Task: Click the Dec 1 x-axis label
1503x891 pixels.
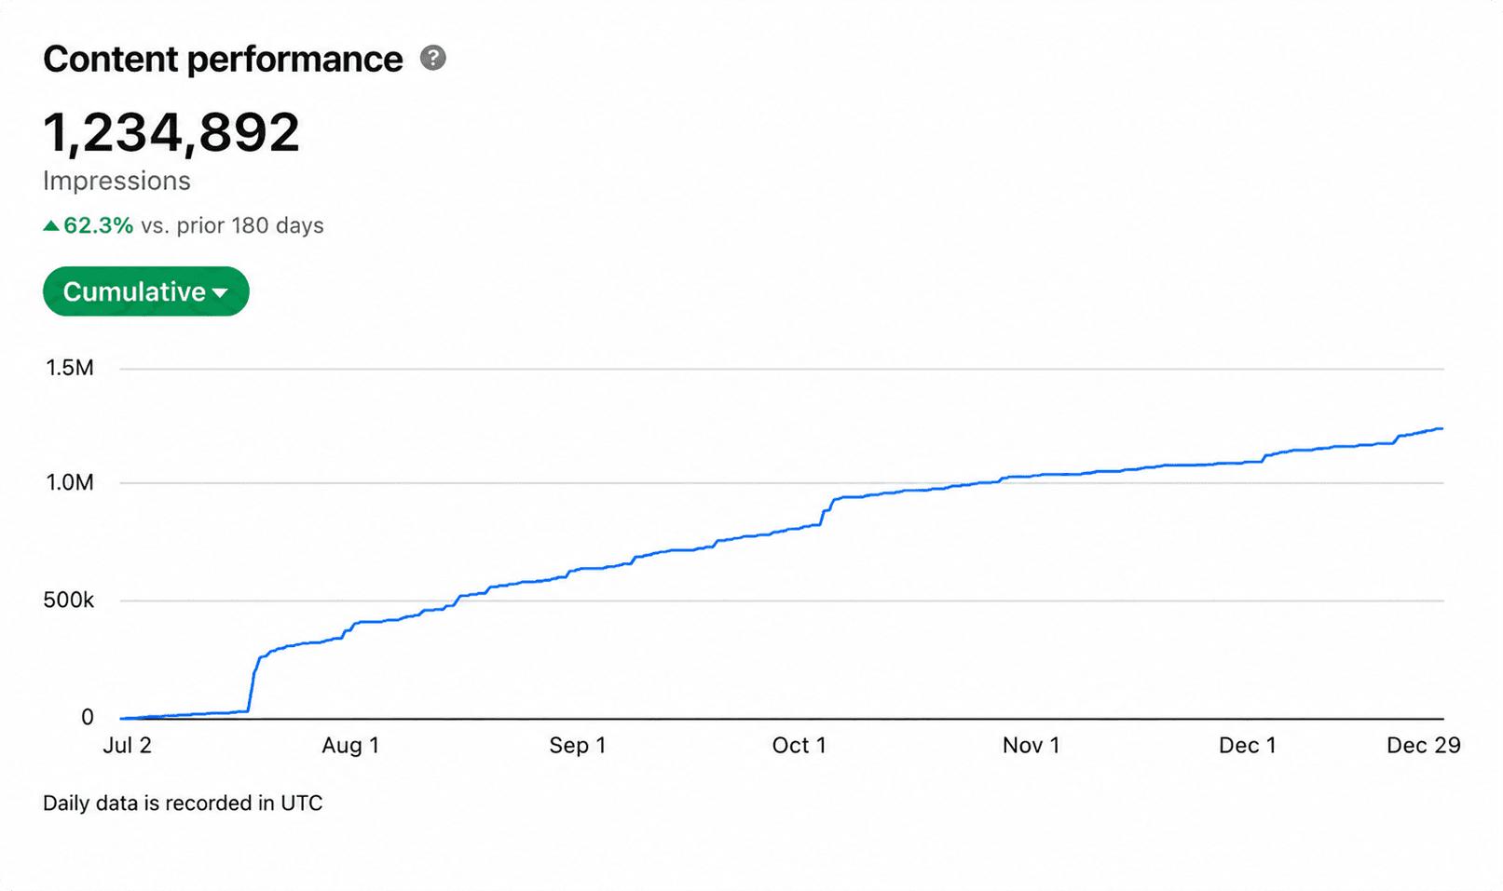Action: (1247, 745)
